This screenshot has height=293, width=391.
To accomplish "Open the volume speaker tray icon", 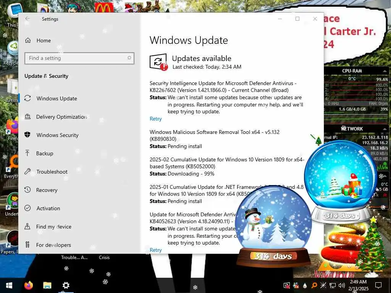I will (x=342, y=285).
